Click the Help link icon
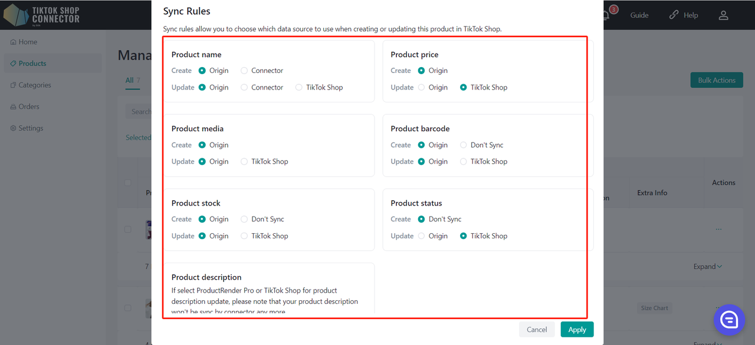The height and width of the screenshot is (345, 755). [x=674, y=15]
